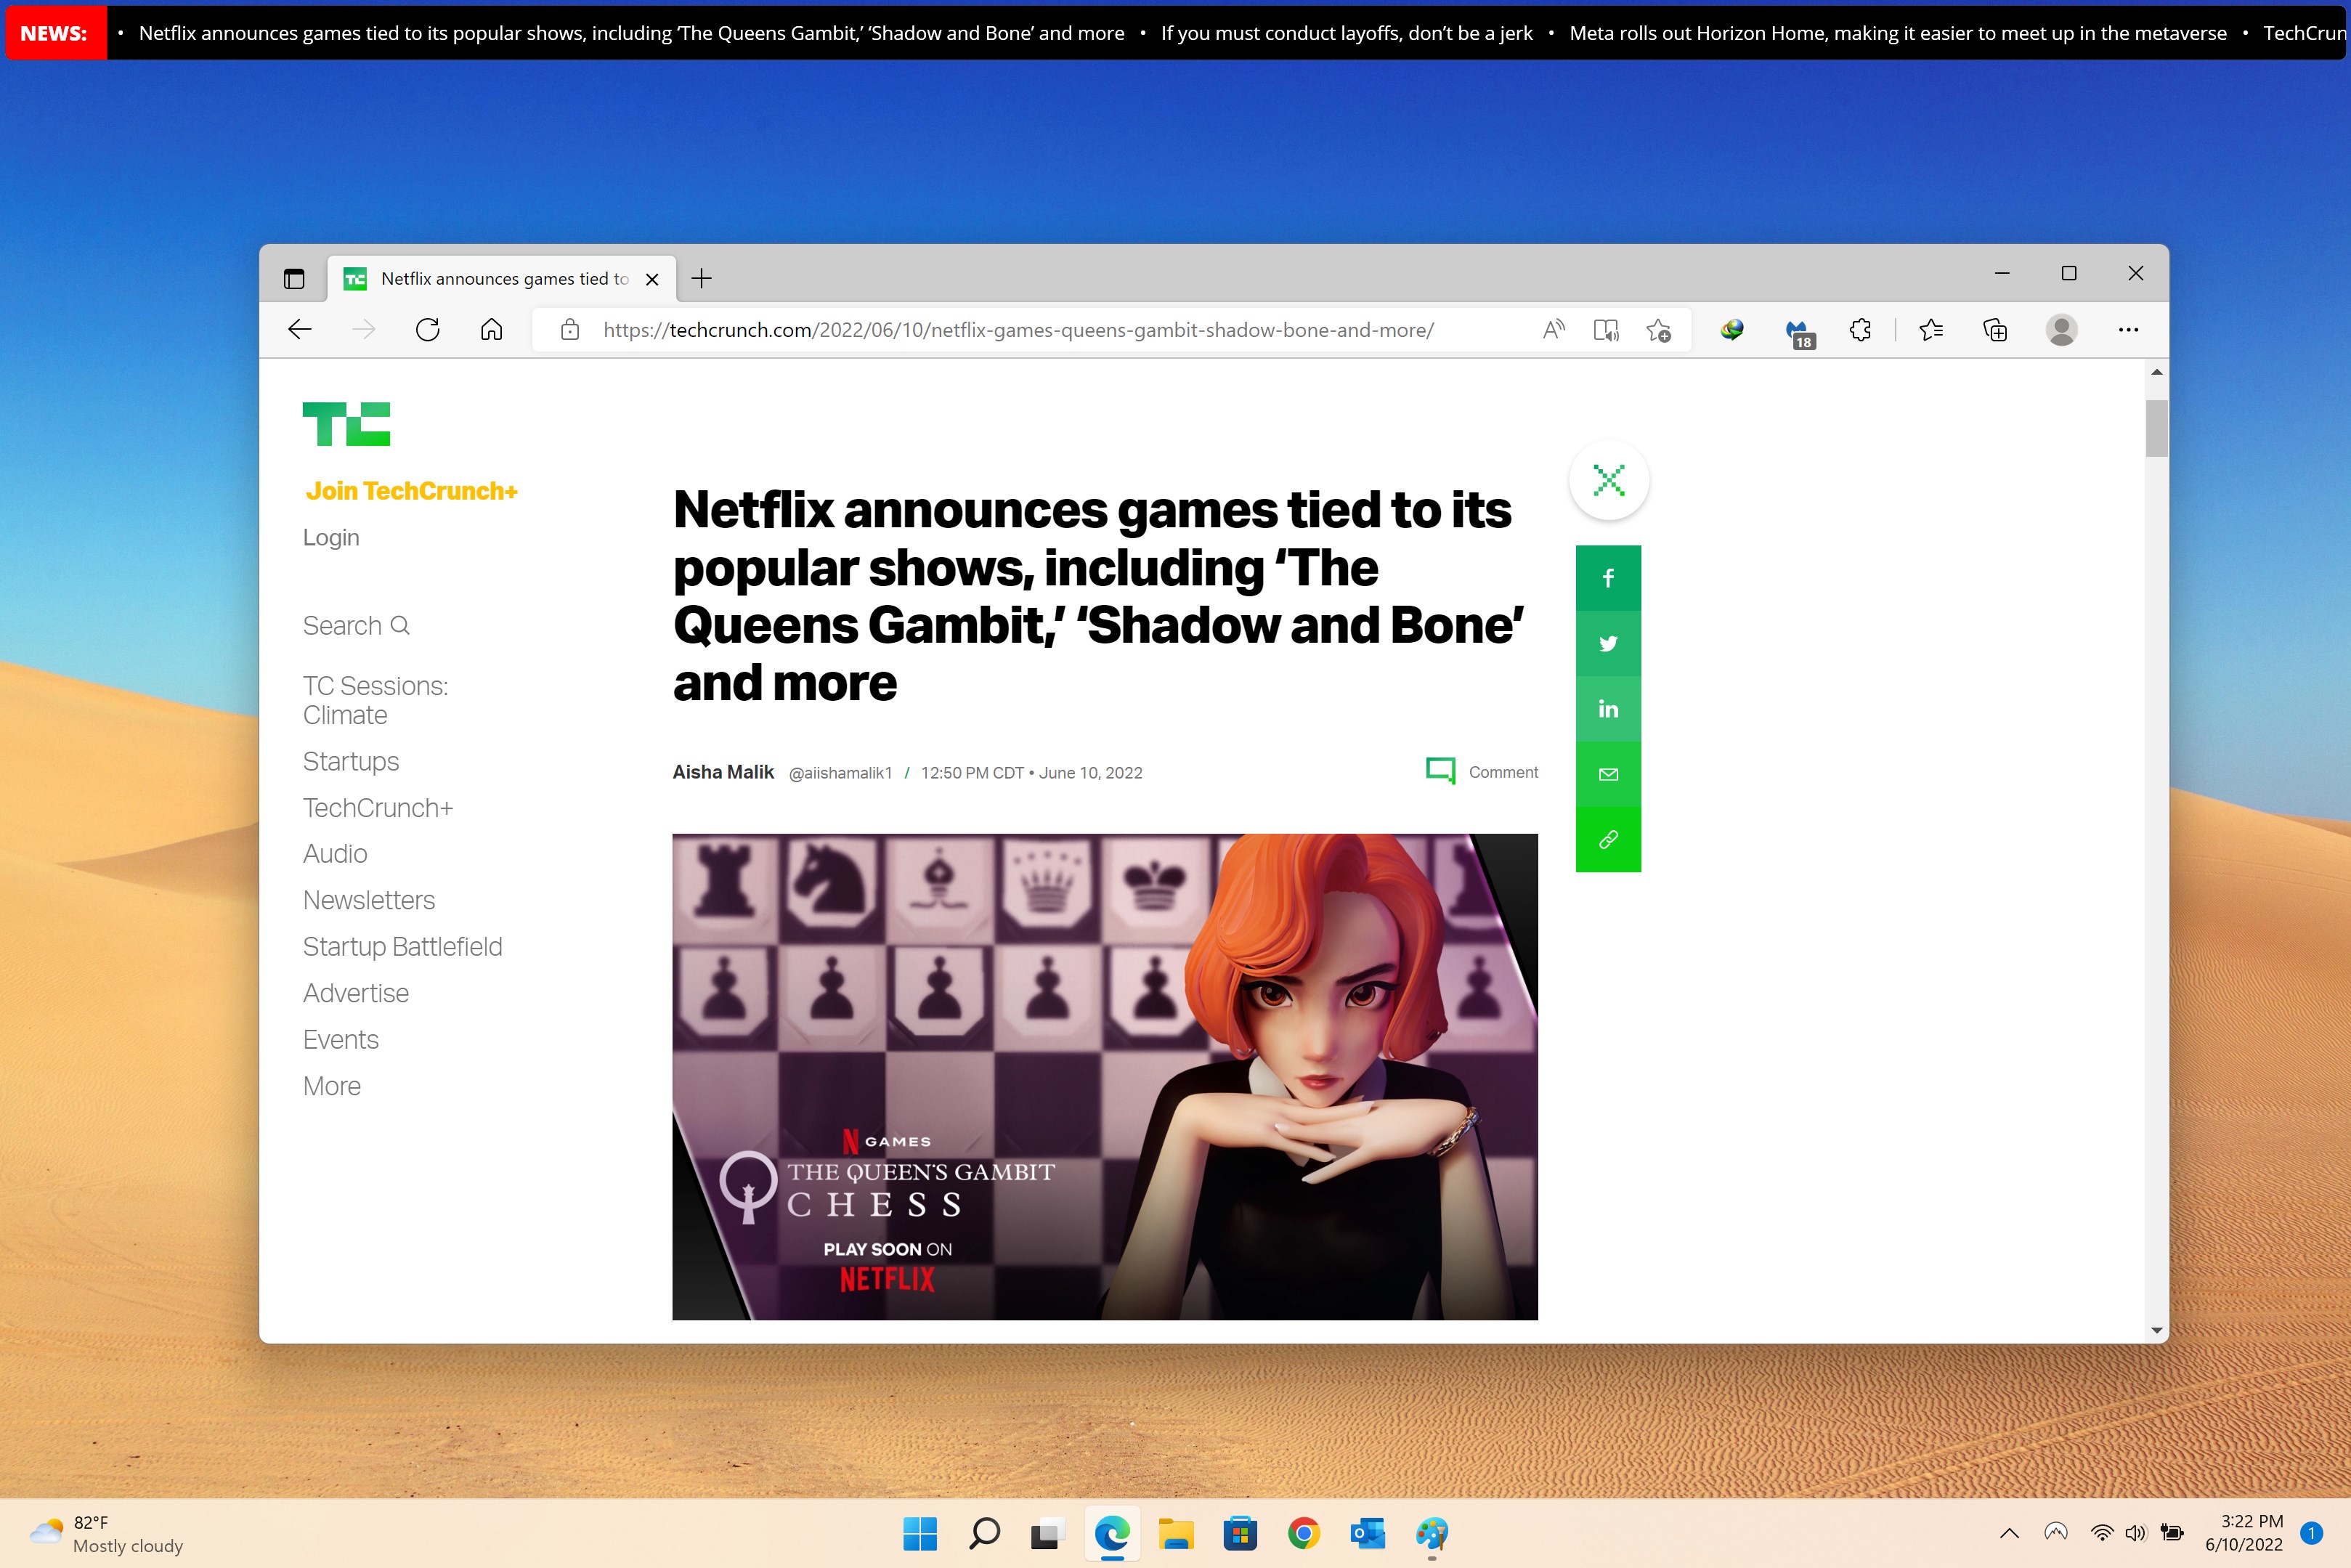Open Edge Settings and more menu

(2128, 330)
